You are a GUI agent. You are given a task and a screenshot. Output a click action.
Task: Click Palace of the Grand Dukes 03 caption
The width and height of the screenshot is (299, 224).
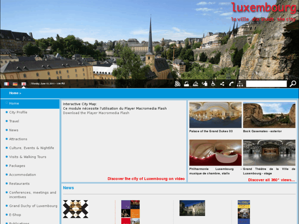point(211,131)
